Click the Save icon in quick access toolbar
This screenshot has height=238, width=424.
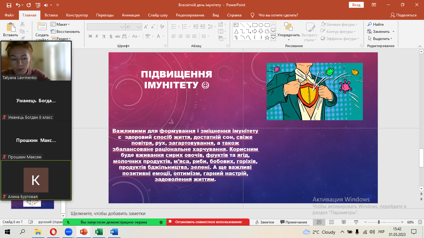(9, 5)
